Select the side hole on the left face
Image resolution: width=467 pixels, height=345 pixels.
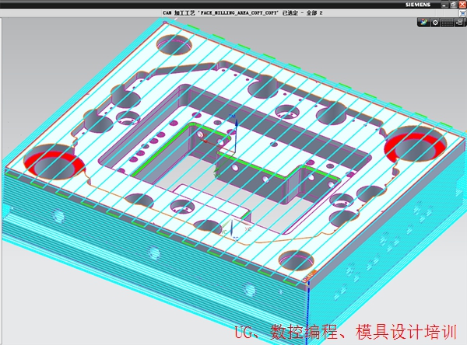(x=57, y=215)
